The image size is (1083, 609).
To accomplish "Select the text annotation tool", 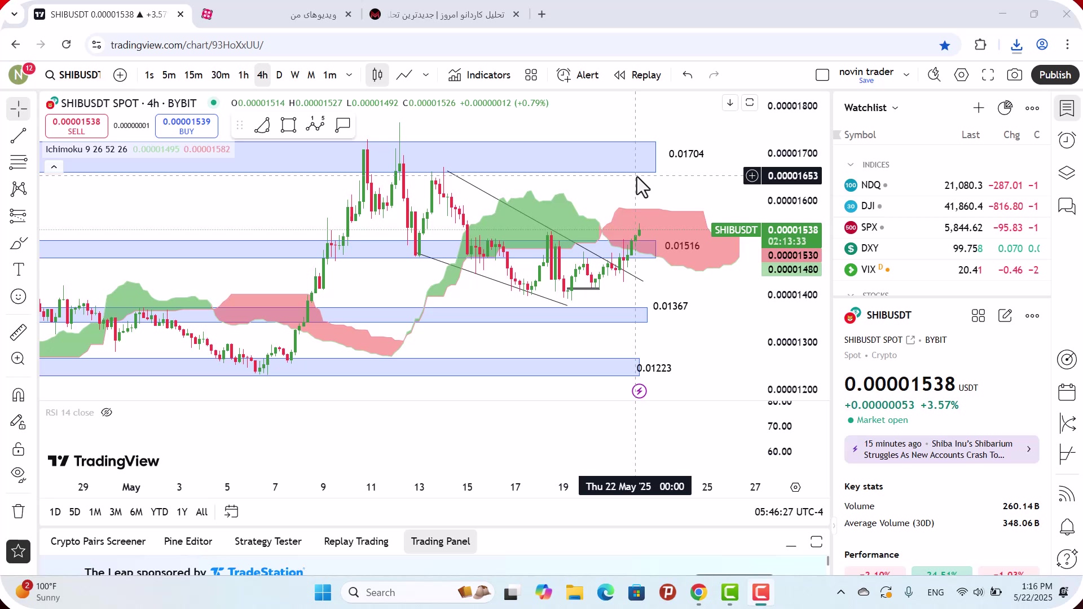I will click(19, 270).
